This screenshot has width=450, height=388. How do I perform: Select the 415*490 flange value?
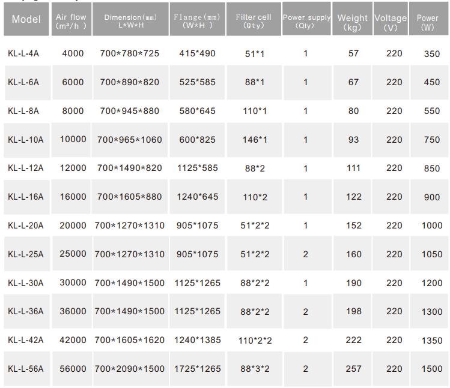tap(196, 53)
